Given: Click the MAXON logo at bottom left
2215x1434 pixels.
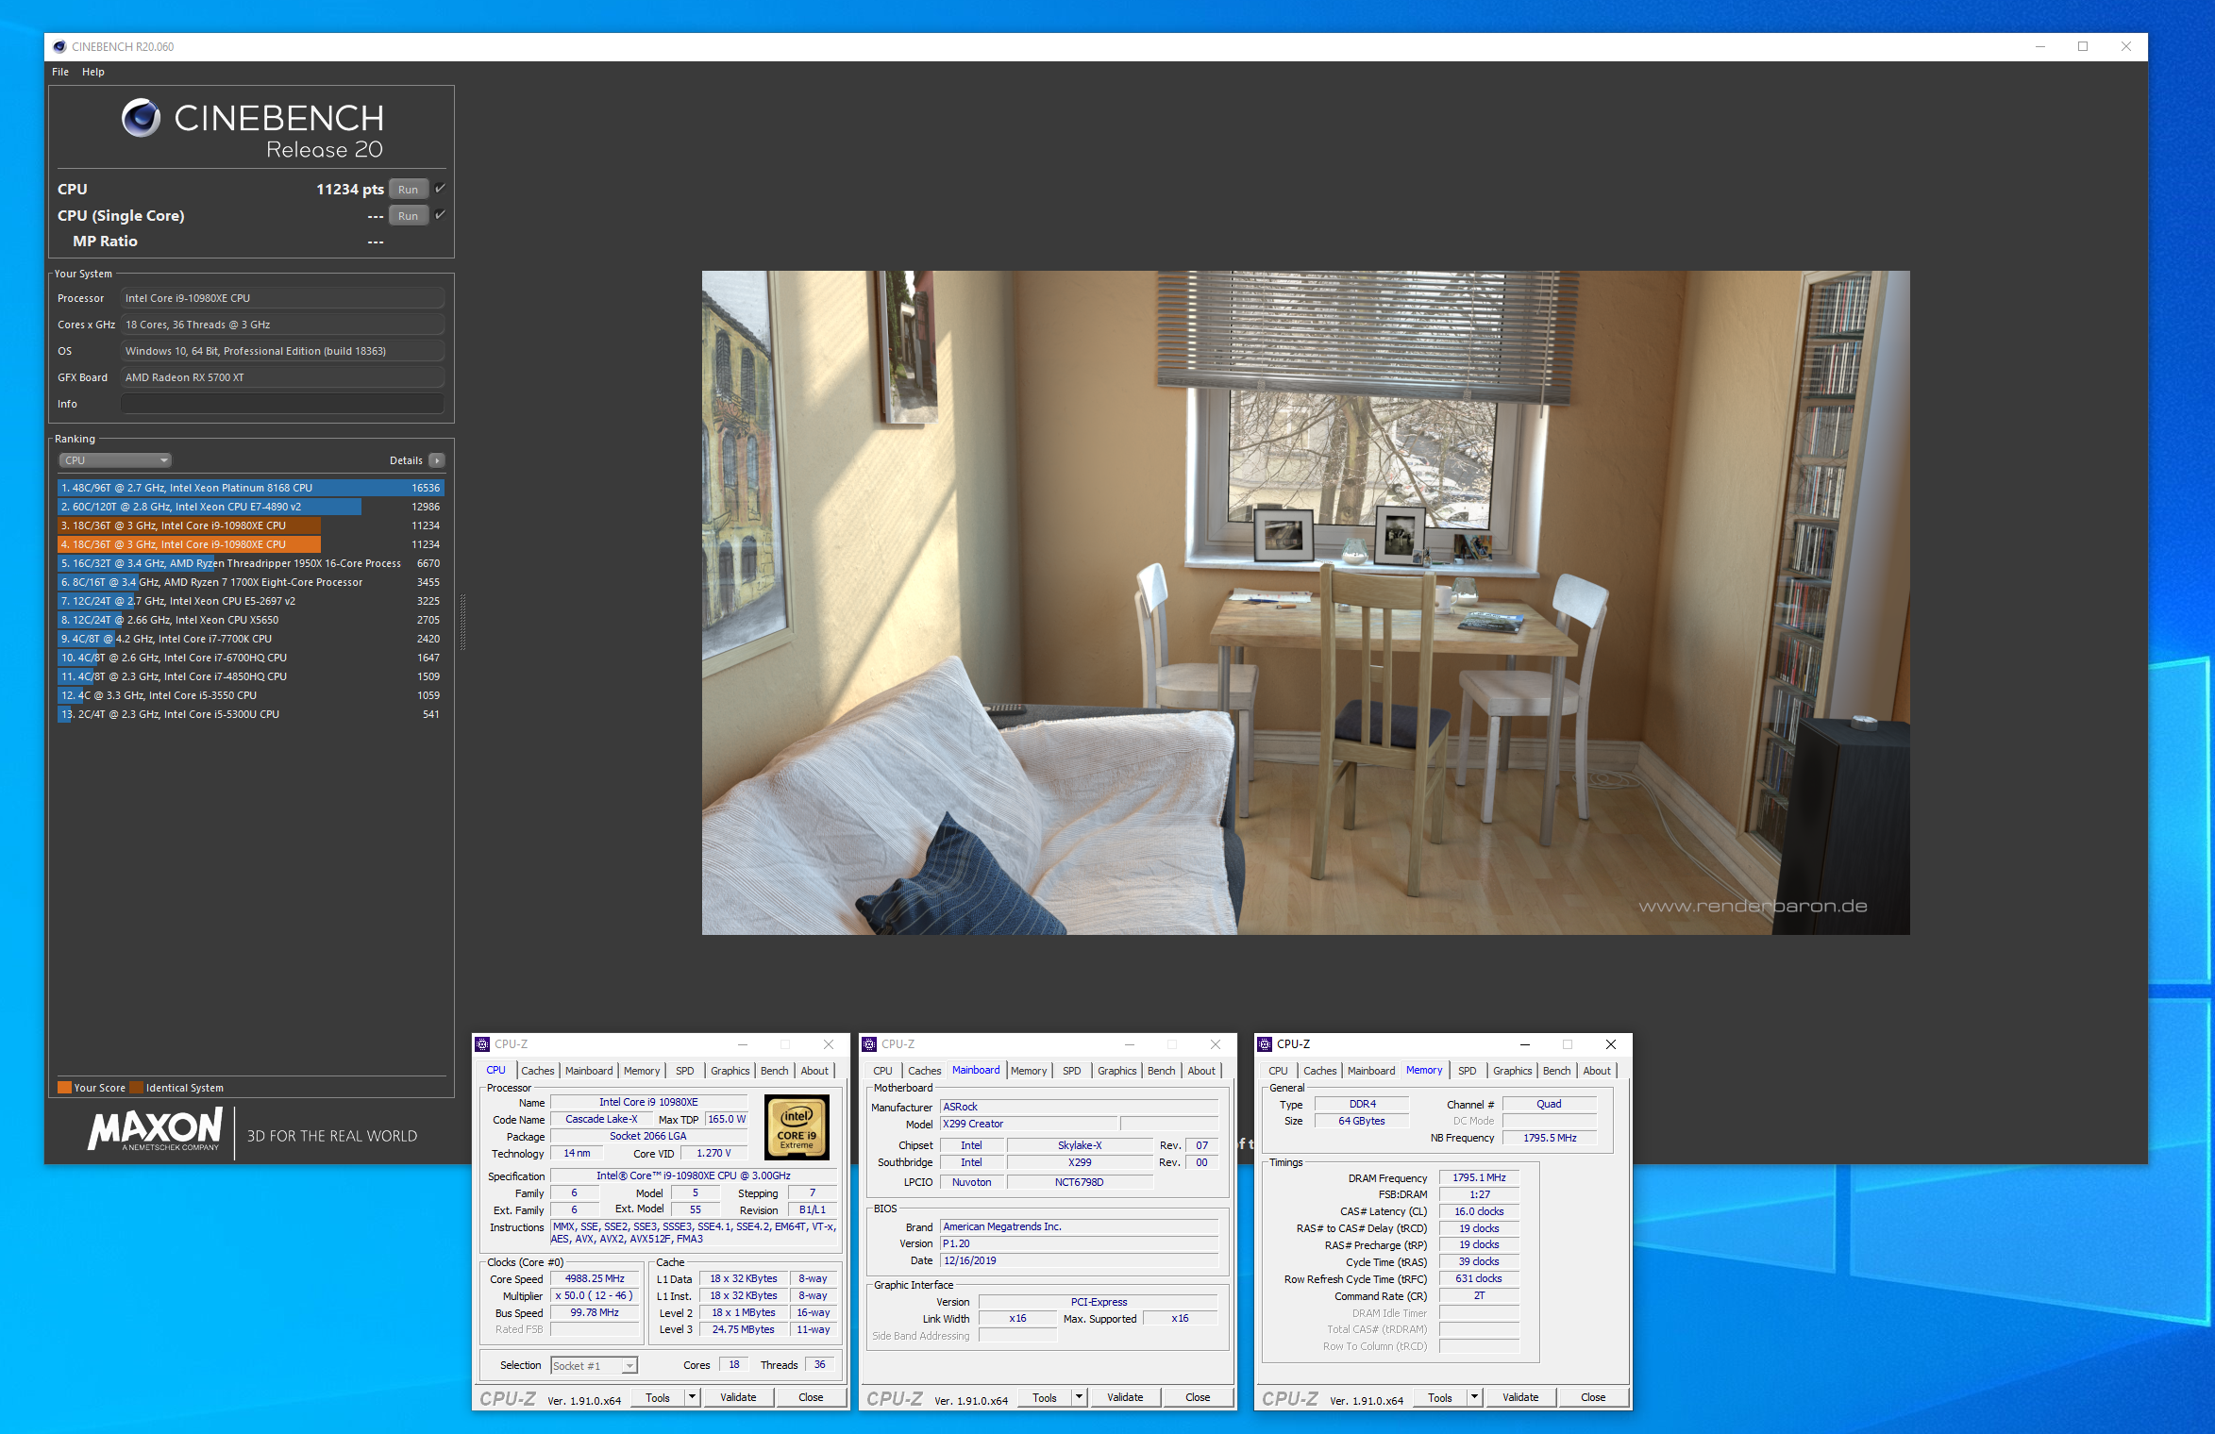Looking at the screenshot, I should [156, 1129].
